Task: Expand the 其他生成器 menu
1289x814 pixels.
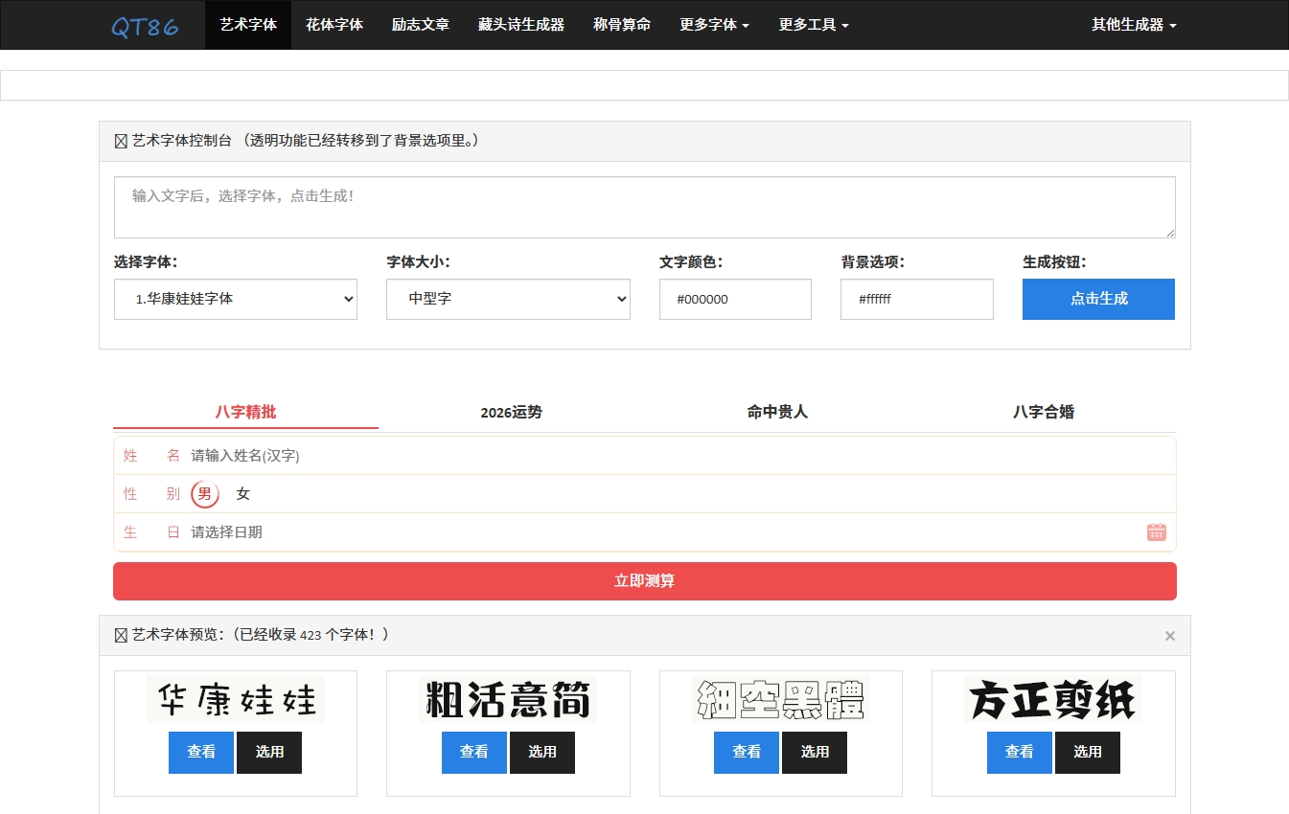Action: point(1134,25)
